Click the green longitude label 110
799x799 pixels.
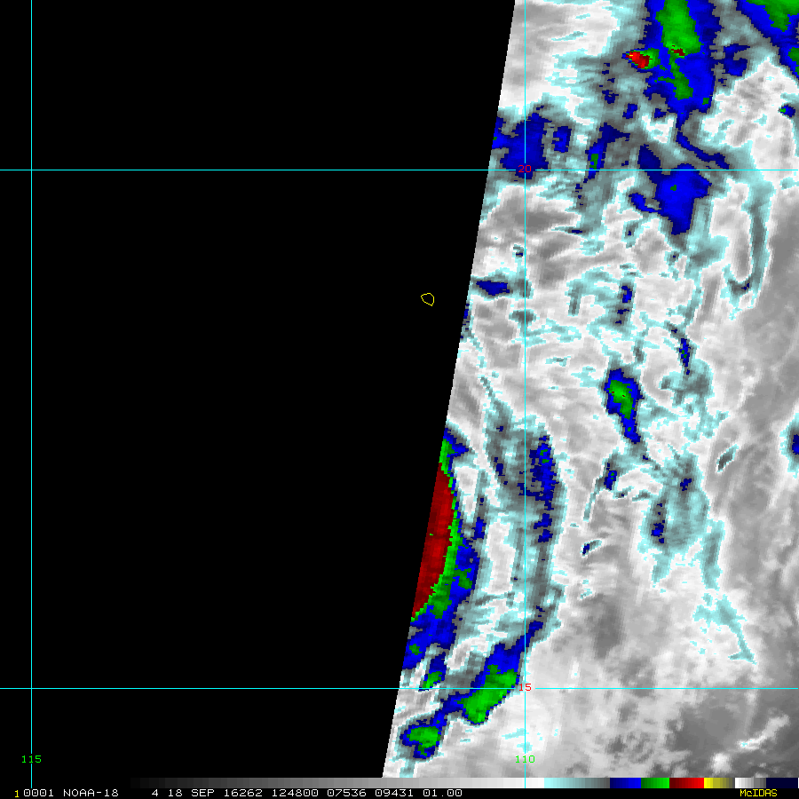[525, 759]
